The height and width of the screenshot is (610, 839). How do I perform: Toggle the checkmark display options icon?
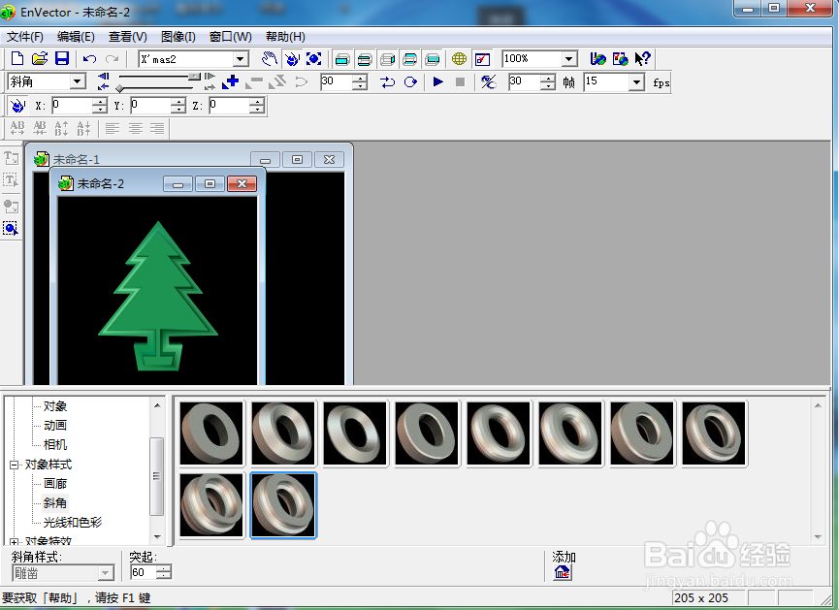(482, 58)
